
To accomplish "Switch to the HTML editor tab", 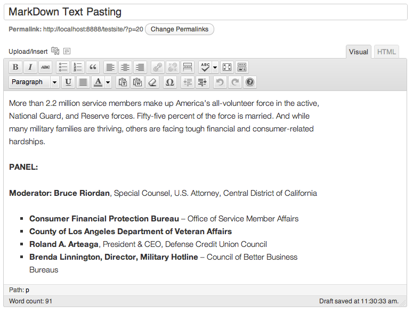I will coord(386,52).
